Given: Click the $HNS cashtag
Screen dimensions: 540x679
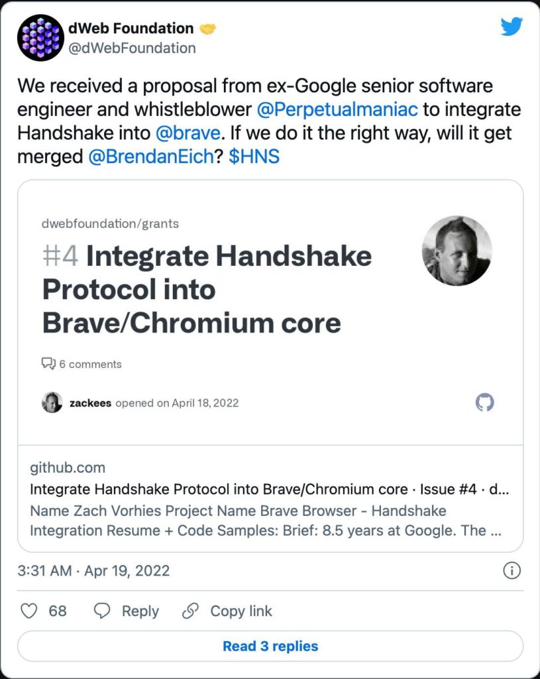Looking at the screenshot, I should pos(254,156).
